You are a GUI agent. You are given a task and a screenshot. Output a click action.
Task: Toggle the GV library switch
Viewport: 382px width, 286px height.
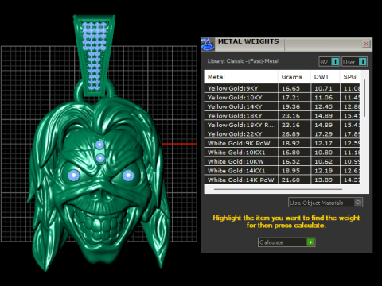329,62
